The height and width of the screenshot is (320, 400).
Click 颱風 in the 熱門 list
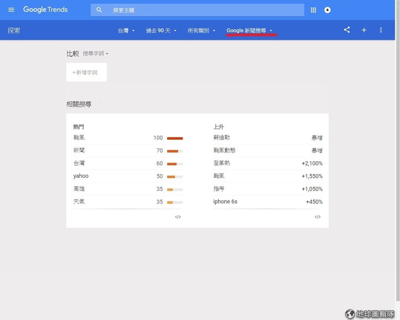[x=79, y=137]
